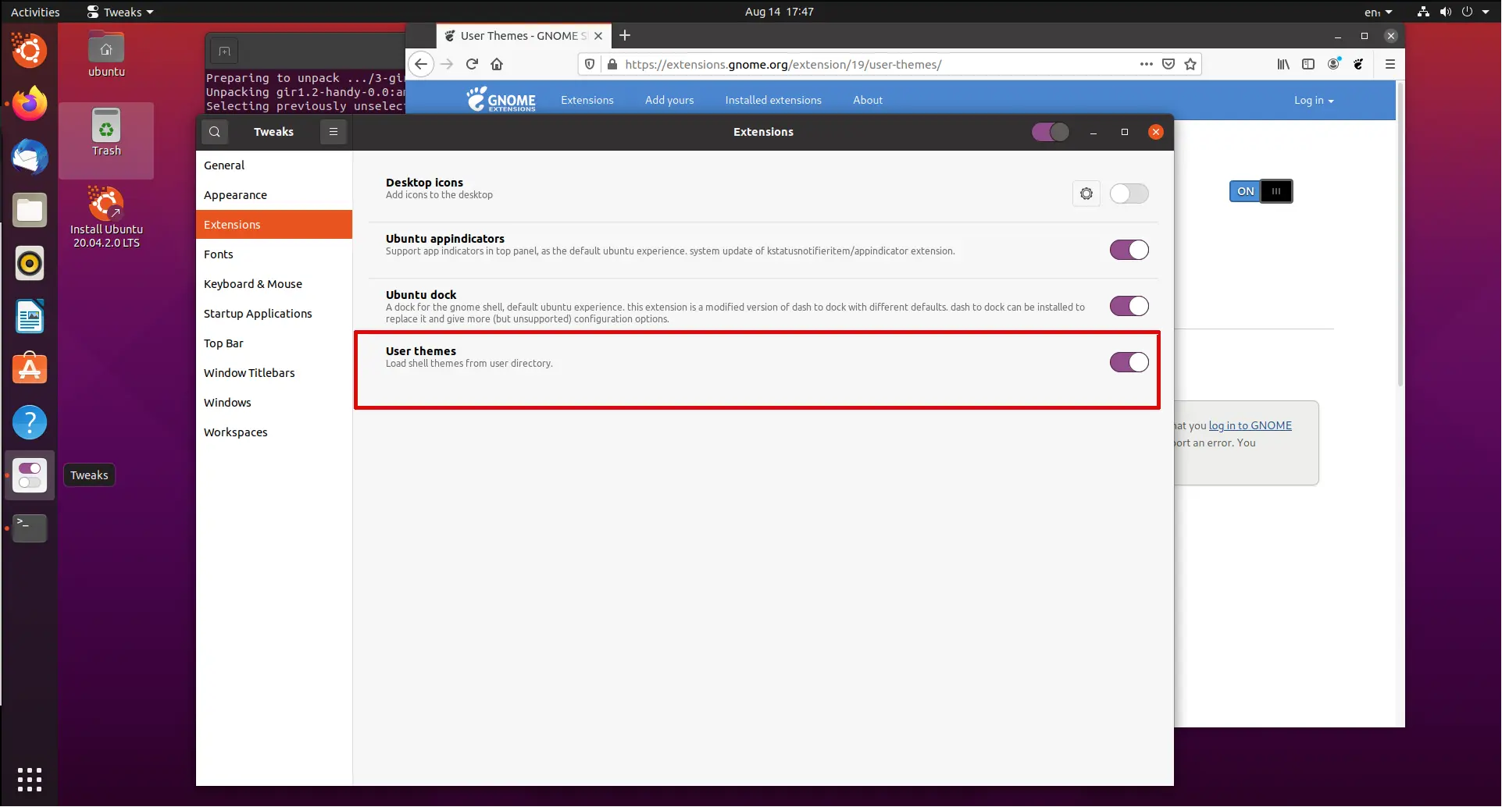Close the User Themes Firefox tab

598,36
